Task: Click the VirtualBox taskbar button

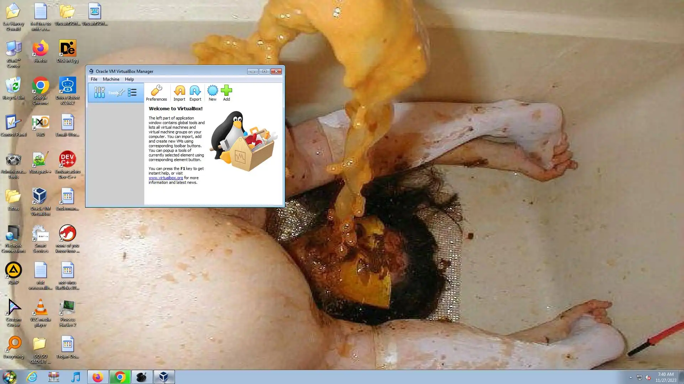Action: coord(164,377)
